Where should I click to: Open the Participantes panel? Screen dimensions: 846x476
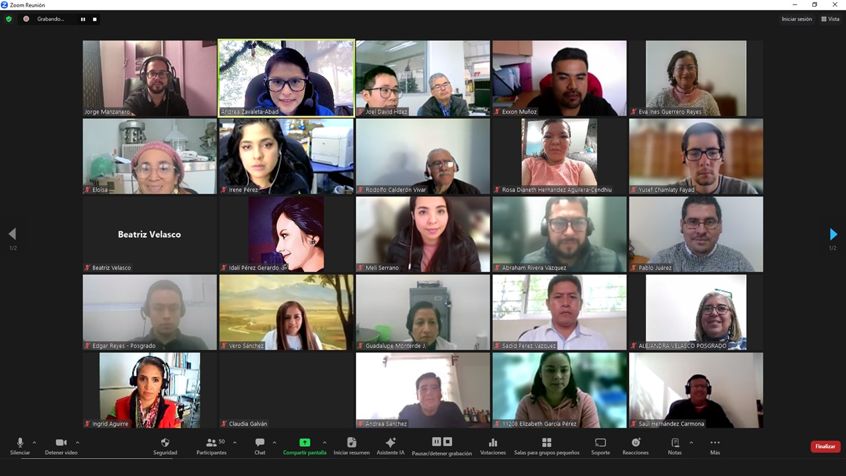tap(211, 443)
